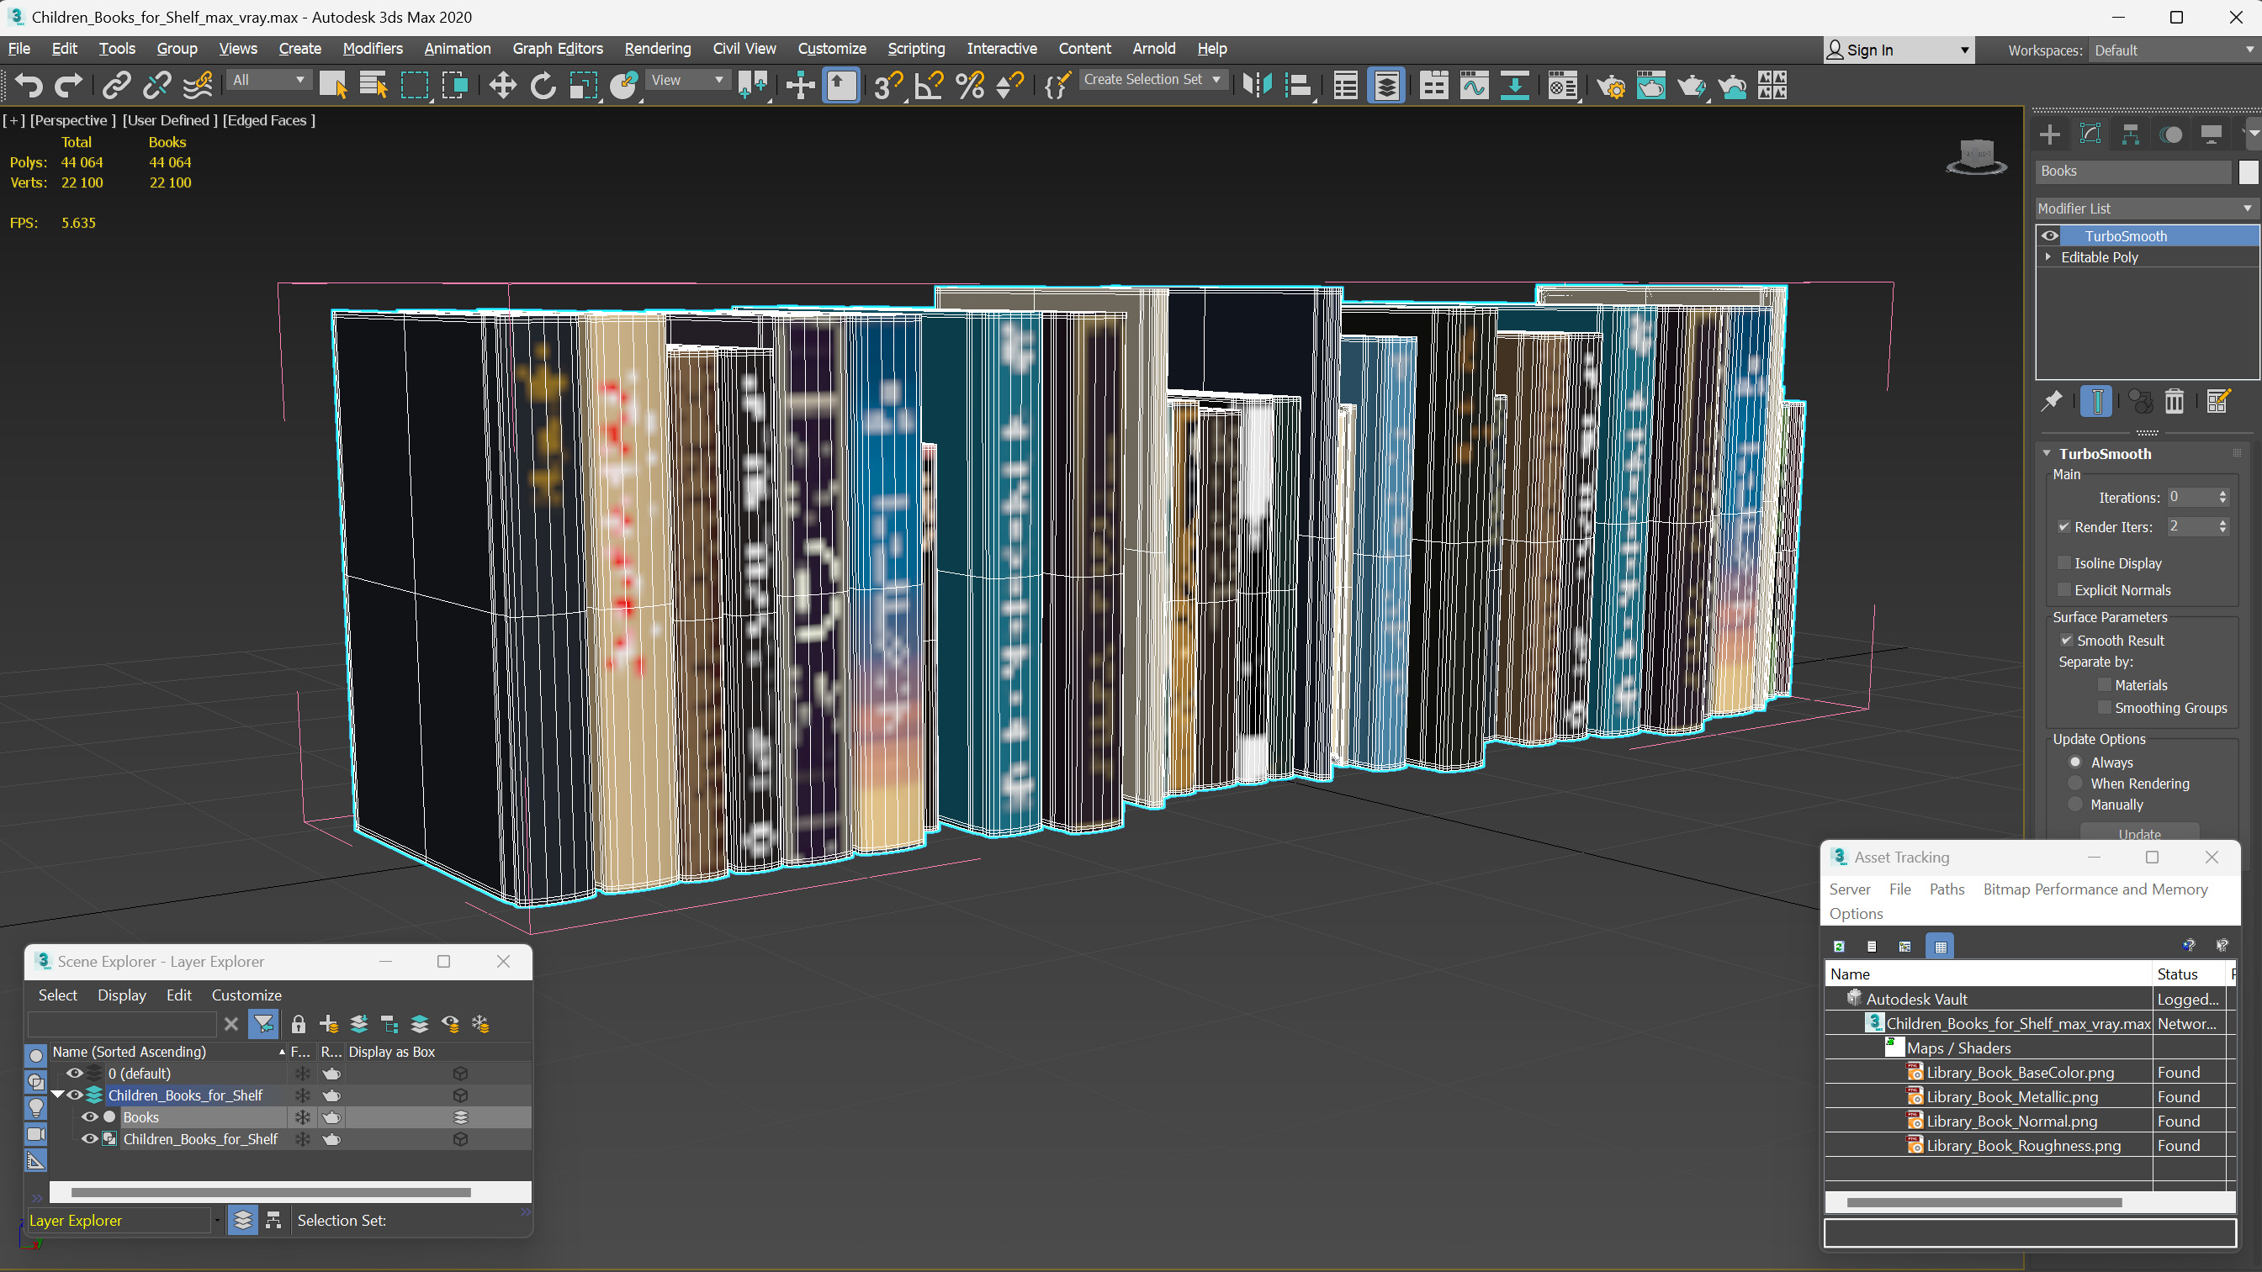
Task: Open Paths menu in Asset Tracking
Action: 1947,889
